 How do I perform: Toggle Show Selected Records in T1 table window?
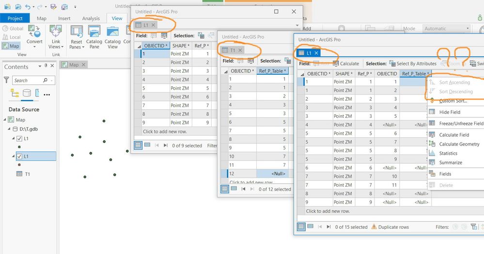pos(234,189)
